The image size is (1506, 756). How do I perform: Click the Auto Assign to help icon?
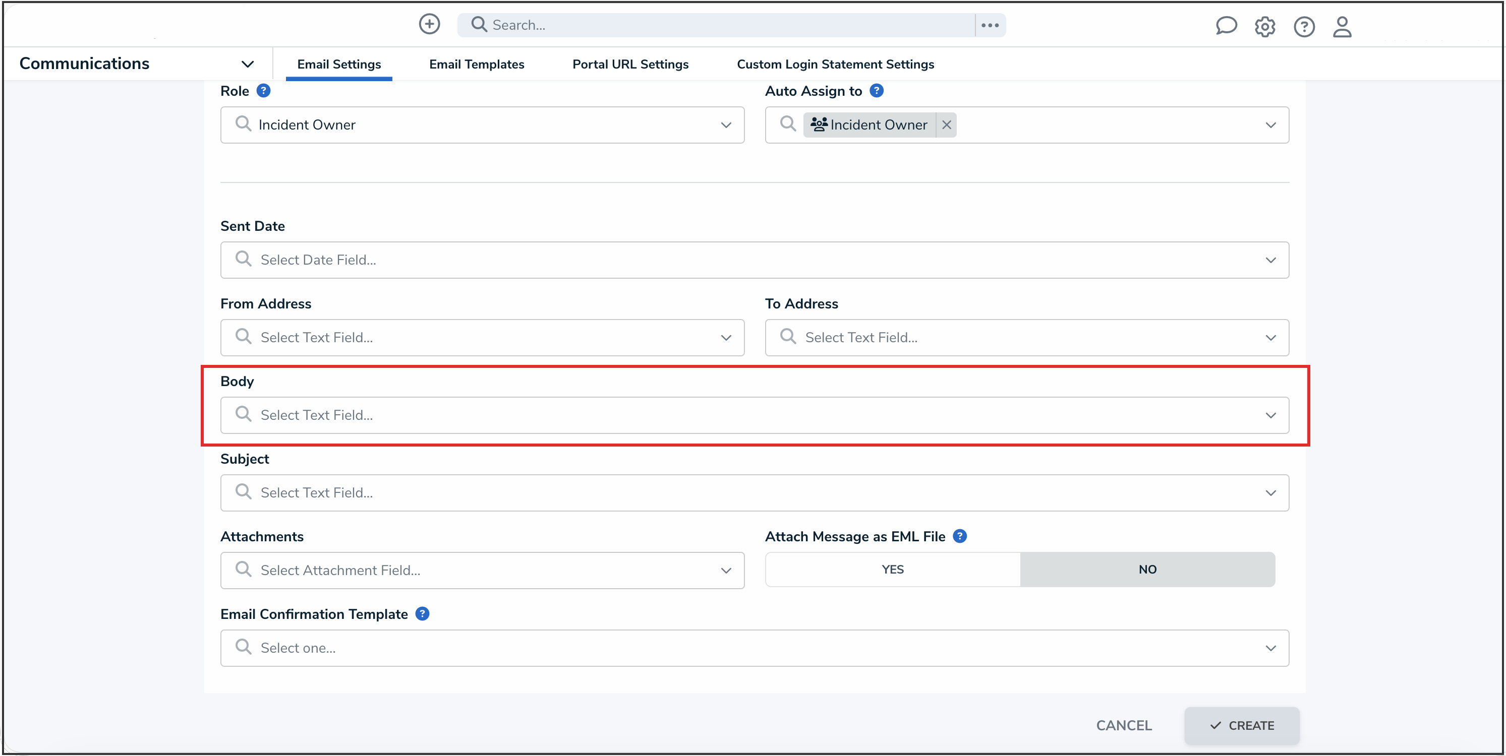[877, 91]
